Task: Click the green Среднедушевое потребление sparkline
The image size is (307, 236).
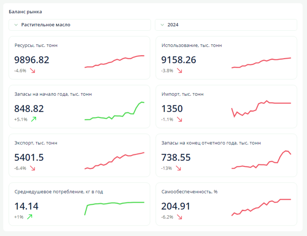Action: click(x=114, y=206)
